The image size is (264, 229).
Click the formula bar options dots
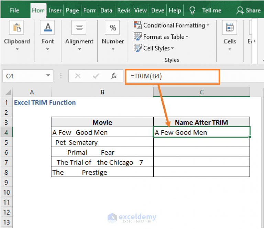coord(61,76)
